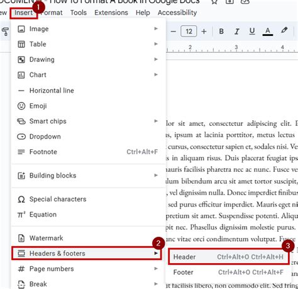Expand the Chart submenu arrow
298x289 pixels.
pos(156,74)
